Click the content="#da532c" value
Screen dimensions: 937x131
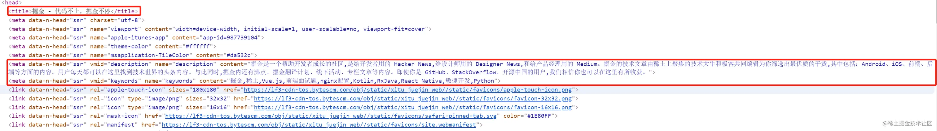pos(225,55)
